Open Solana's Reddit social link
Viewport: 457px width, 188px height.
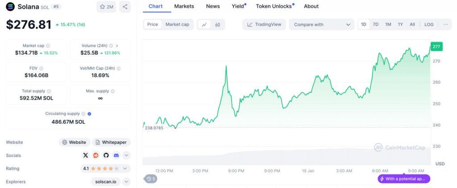[96, 155]
